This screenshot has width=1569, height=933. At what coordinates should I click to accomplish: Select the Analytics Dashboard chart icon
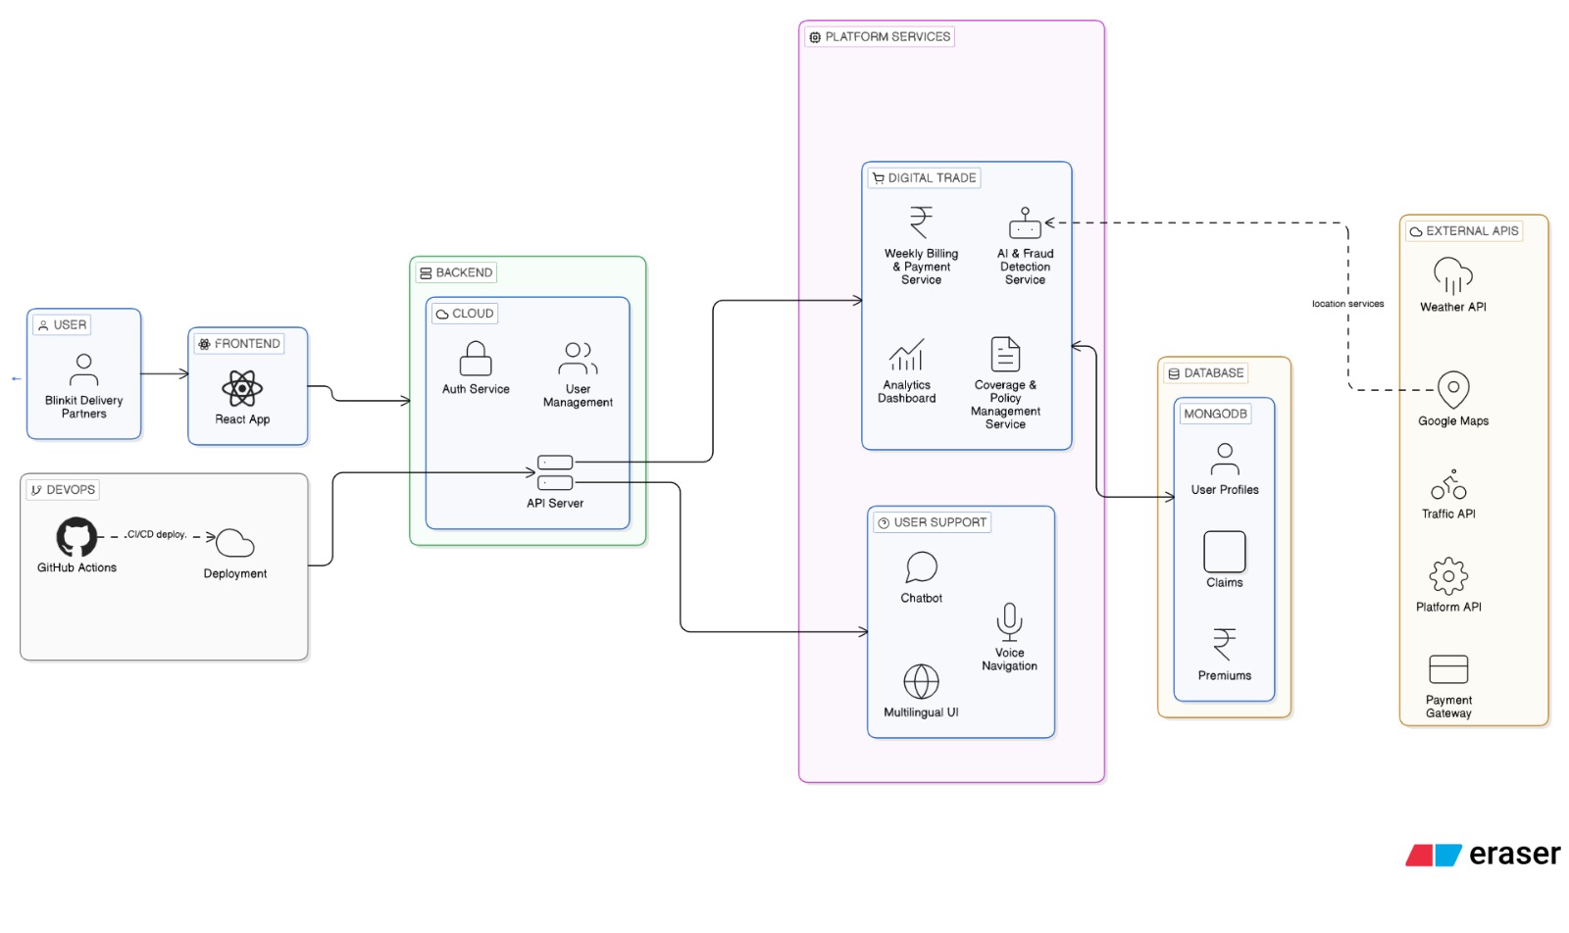pos(906,355)
